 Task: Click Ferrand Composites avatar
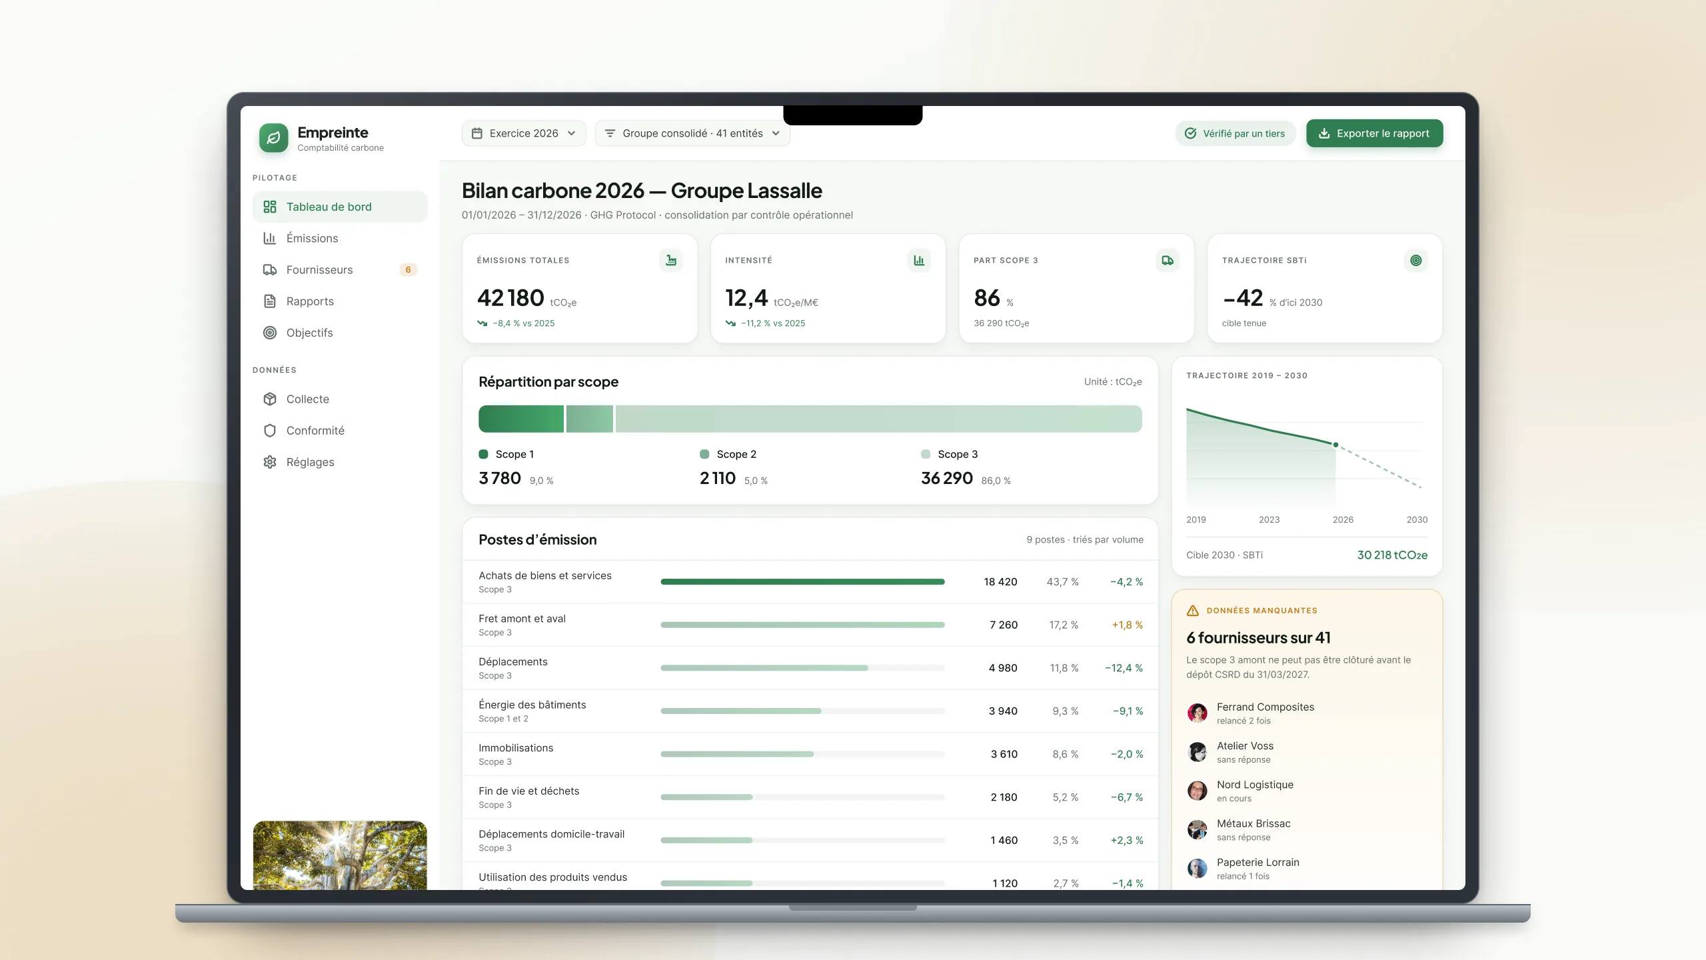(x=1198, y=713)
